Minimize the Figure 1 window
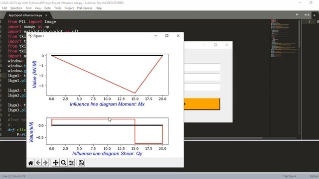319x179 pixels. [x=156, y=36]
